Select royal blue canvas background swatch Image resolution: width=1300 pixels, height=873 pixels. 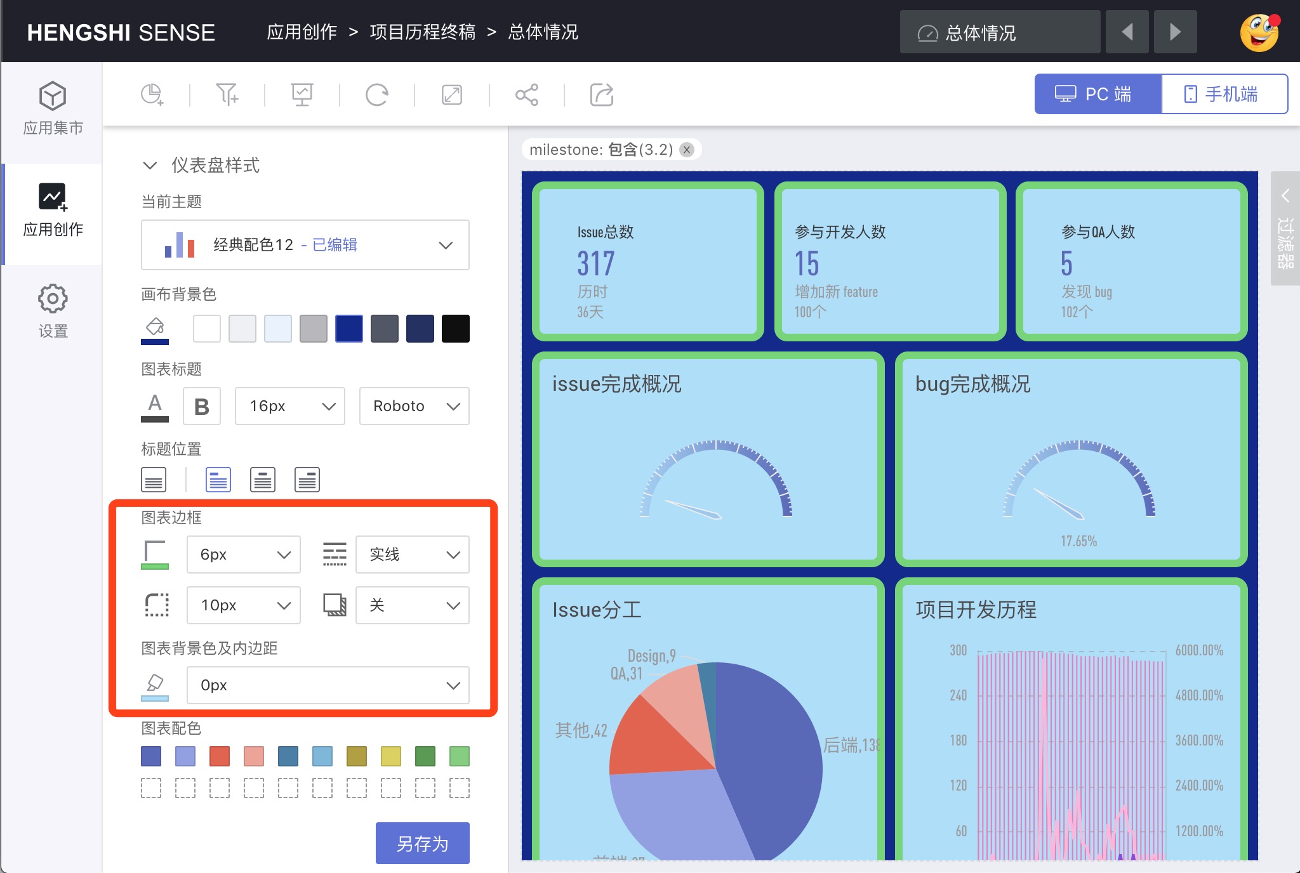coord(349,329)
